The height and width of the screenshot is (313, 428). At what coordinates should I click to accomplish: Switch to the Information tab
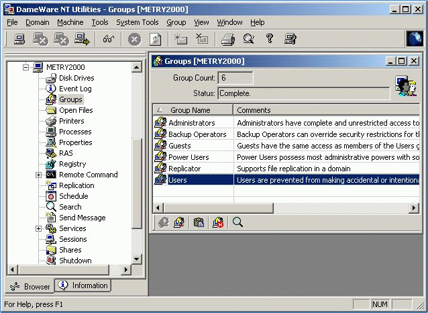(x=83, y=285)
